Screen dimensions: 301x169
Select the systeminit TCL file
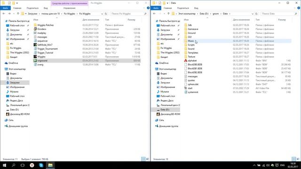pos(193,92)
